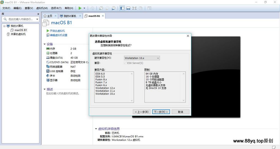The image size is (280, 149).
Task: Click the search magnifier icon in library
Action: (5, 19)
